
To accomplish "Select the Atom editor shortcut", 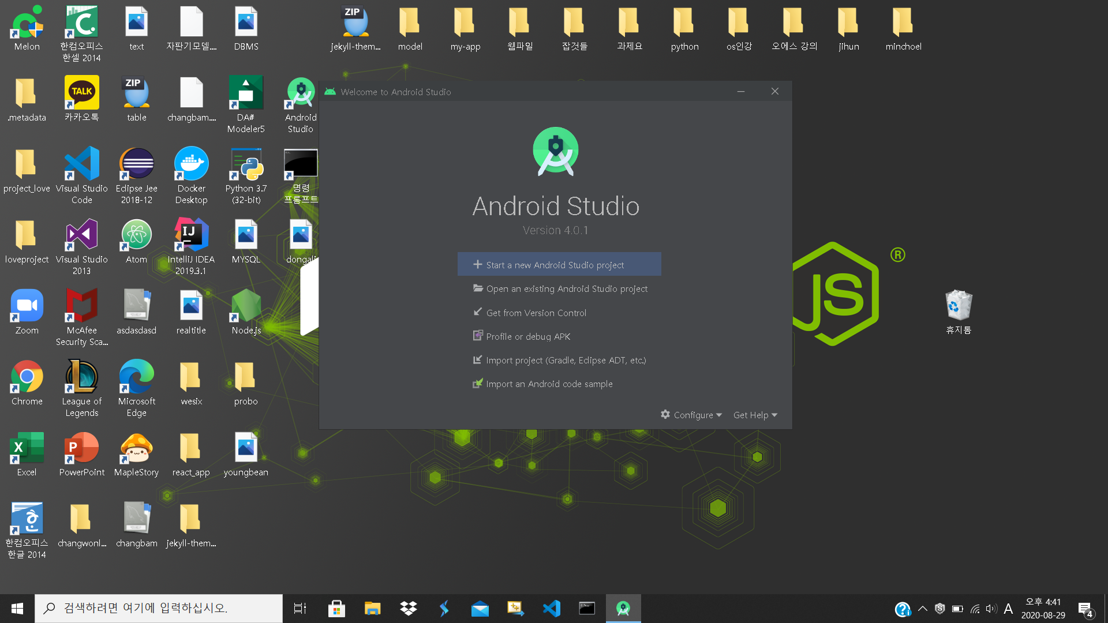I will click(x=137, y=241).
